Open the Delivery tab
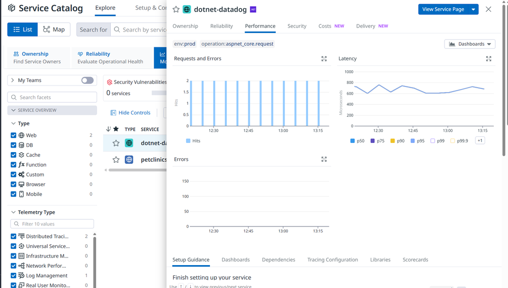508x288 pixels. pyautogui.click(x=372, y=26)
